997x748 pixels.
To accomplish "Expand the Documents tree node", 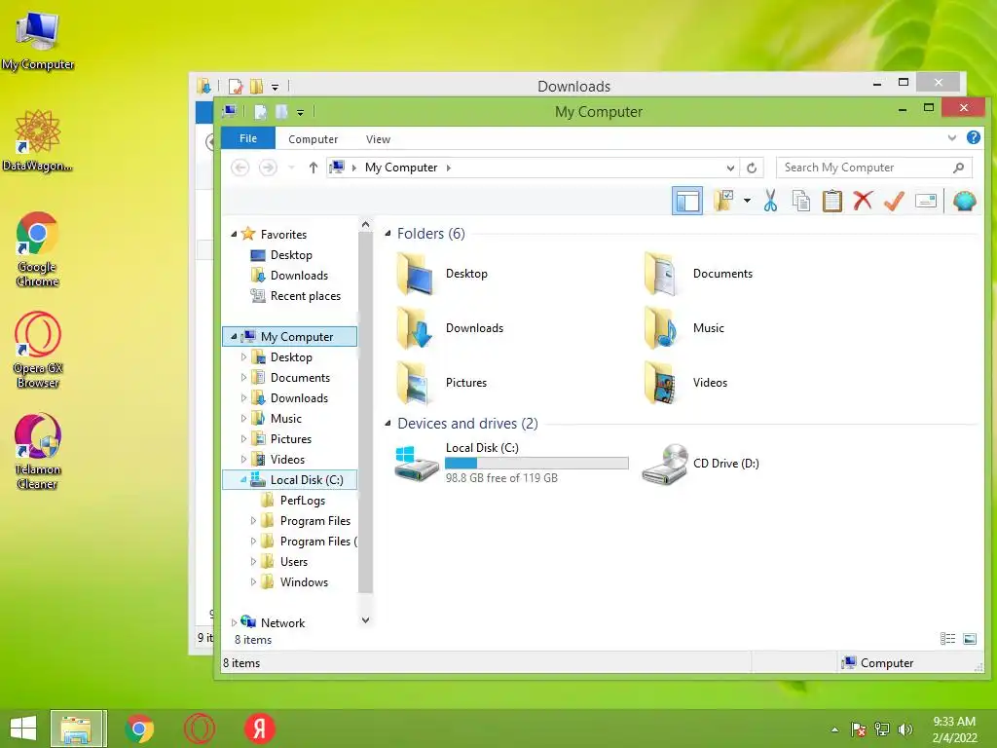I will [x=243, y=377].
